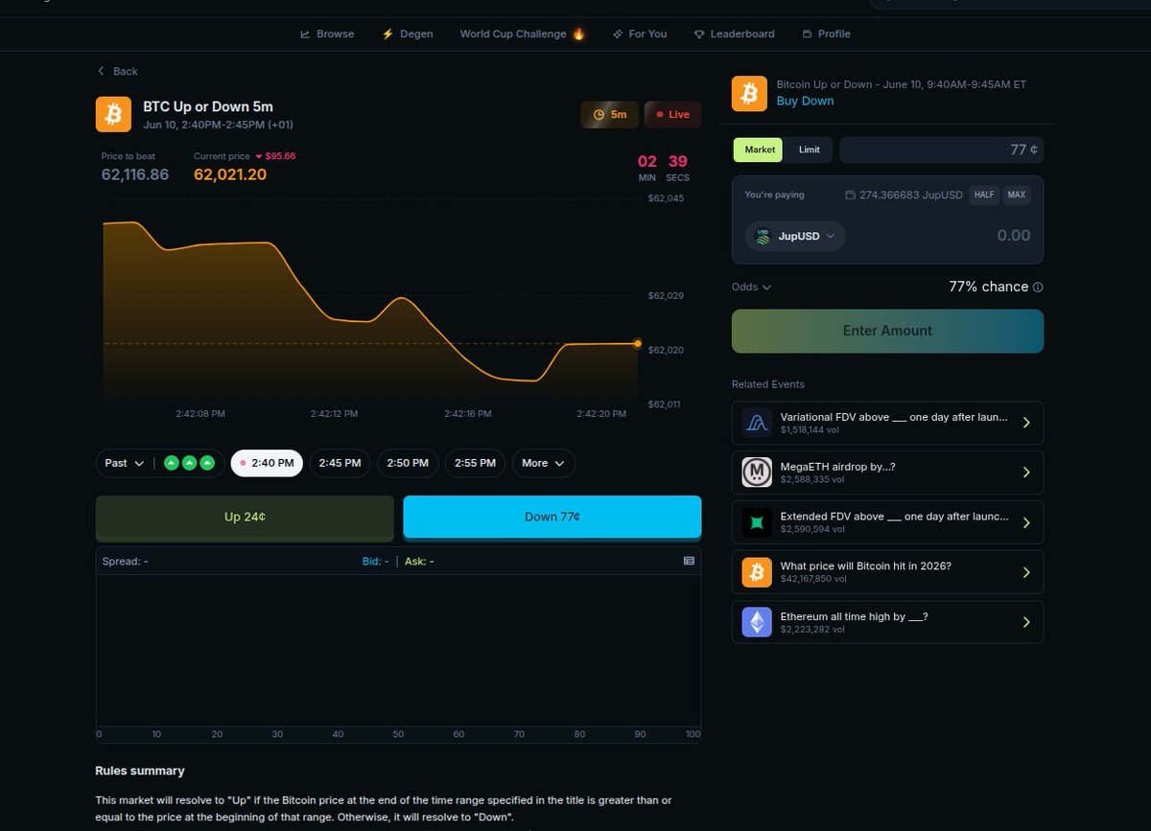
Task: Switch to the Market order type
Action: (x=760, y=150)
